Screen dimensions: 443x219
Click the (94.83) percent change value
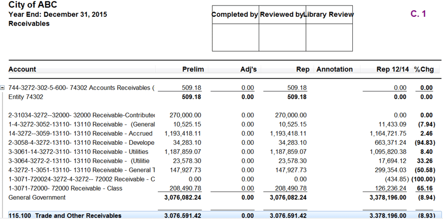pyautogui.click(x=423, y=143)
